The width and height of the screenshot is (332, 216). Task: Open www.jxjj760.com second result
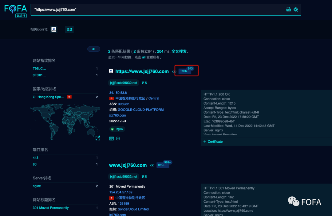click(x=128, y=165)
